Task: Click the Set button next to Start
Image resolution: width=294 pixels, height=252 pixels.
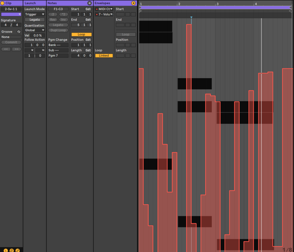Action: (88, 9)
